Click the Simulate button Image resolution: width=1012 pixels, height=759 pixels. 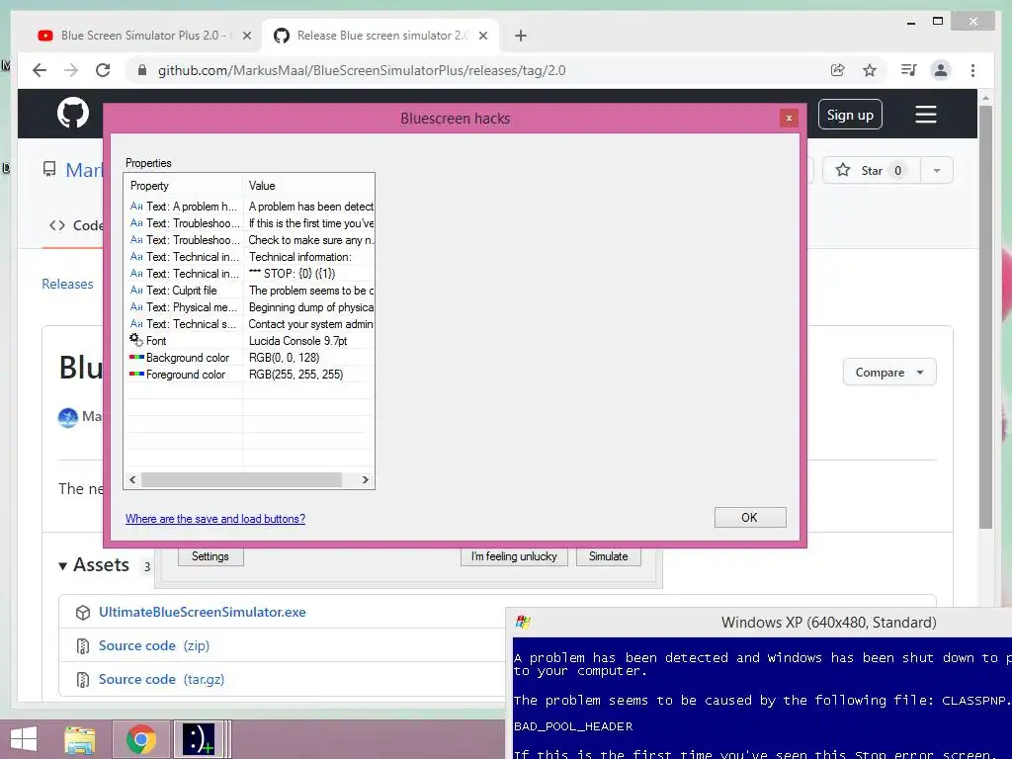pyautogui.click(x=608, y=556)
